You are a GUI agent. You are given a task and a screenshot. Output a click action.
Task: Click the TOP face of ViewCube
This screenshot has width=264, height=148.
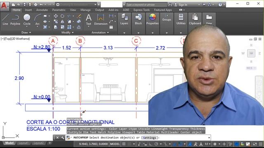pos(251,53)
